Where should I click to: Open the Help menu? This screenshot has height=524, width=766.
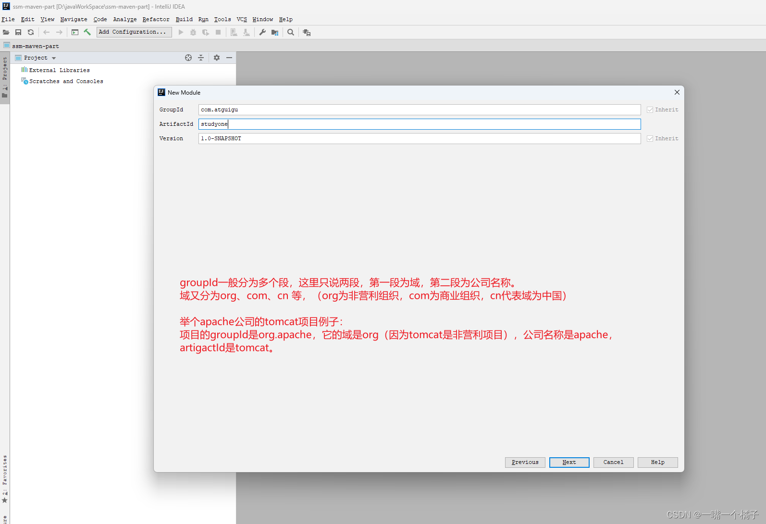point(285,19)
